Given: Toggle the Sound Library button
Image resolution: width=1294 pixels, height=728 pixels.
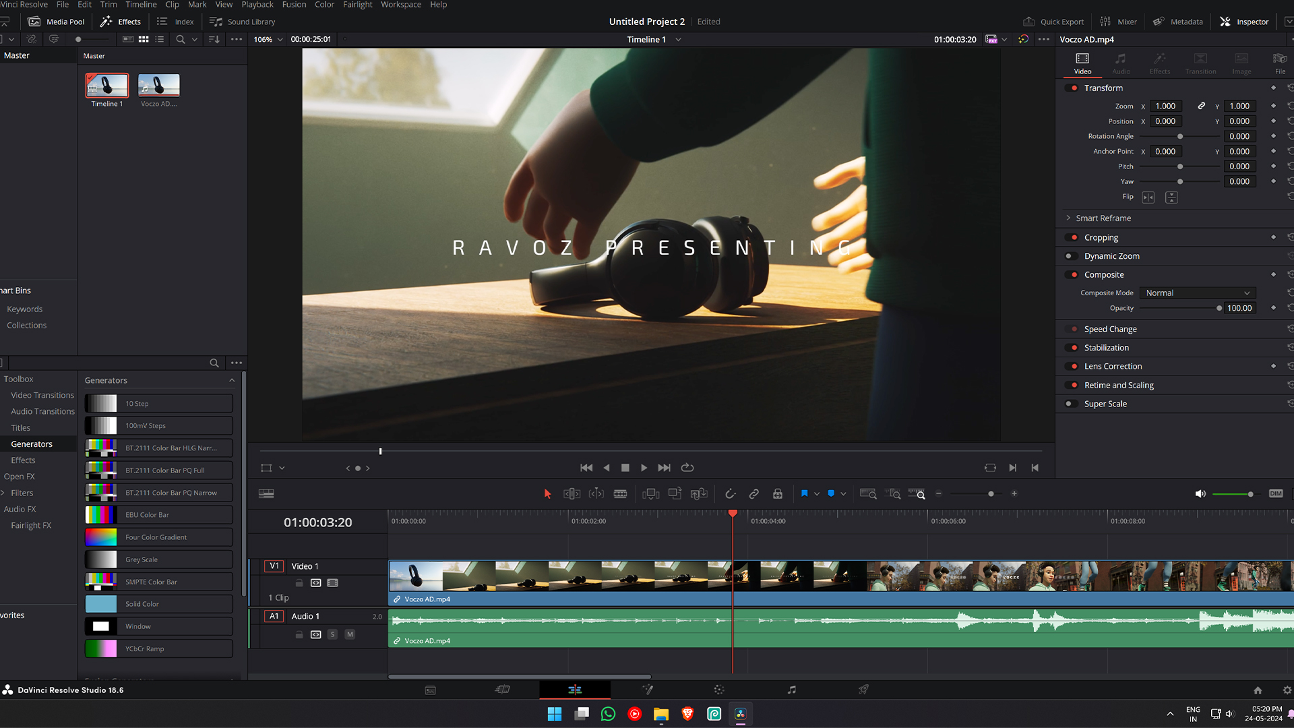Looking at the screenshot, I should [x=242, y=22].
